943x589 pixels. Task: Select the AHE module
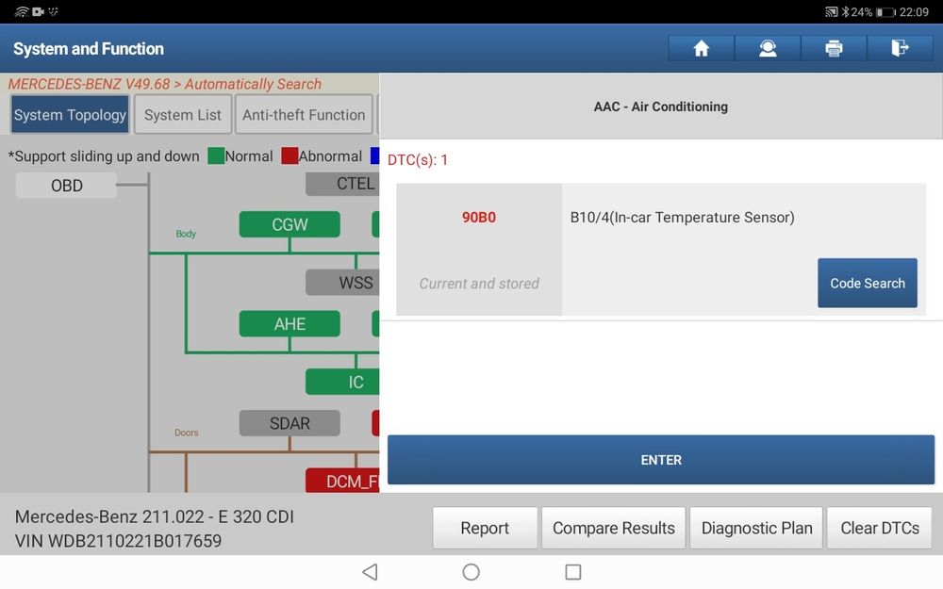(290, 324)
